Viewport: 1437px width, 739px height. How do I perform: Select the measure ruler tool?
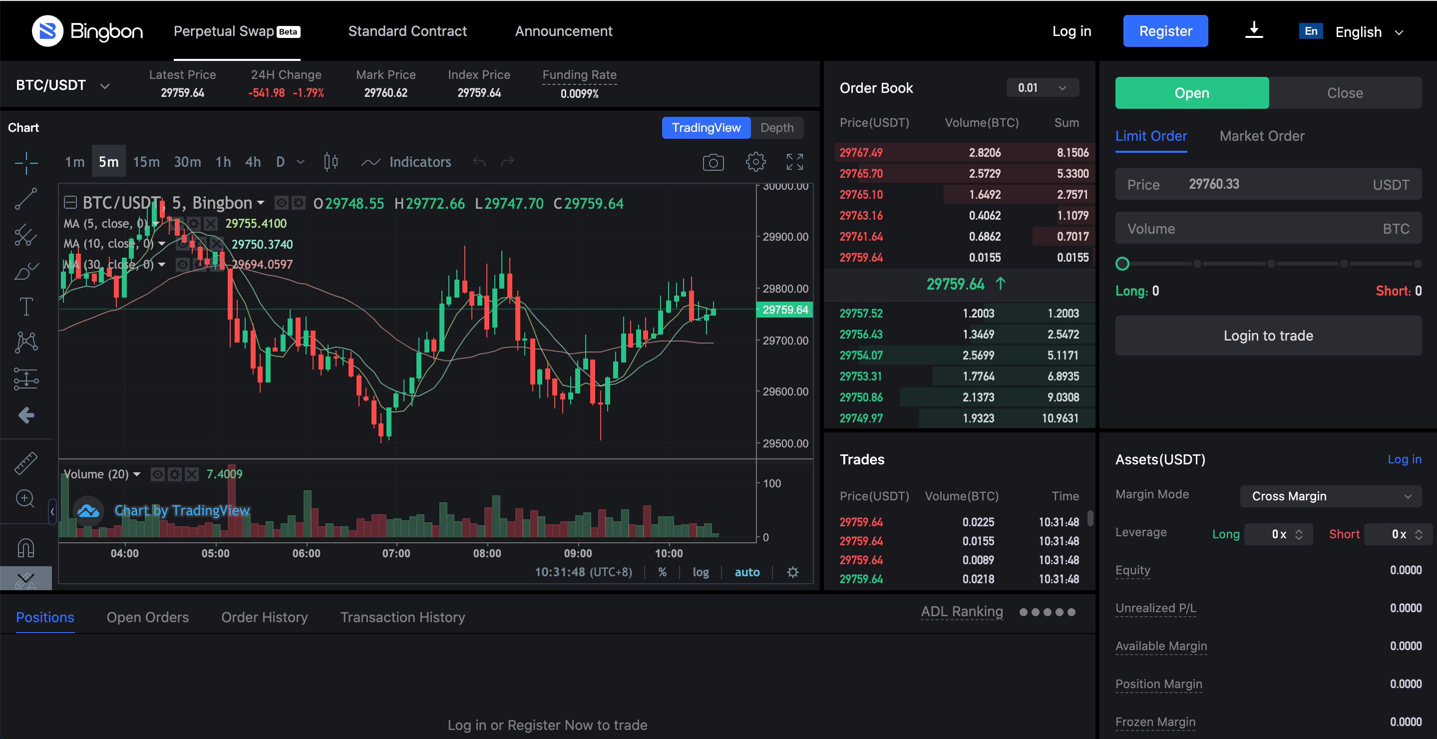click(25, 462)
